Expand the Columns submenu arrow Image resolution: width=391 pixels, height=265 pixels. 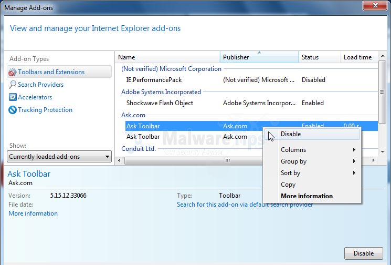[354, 150]
